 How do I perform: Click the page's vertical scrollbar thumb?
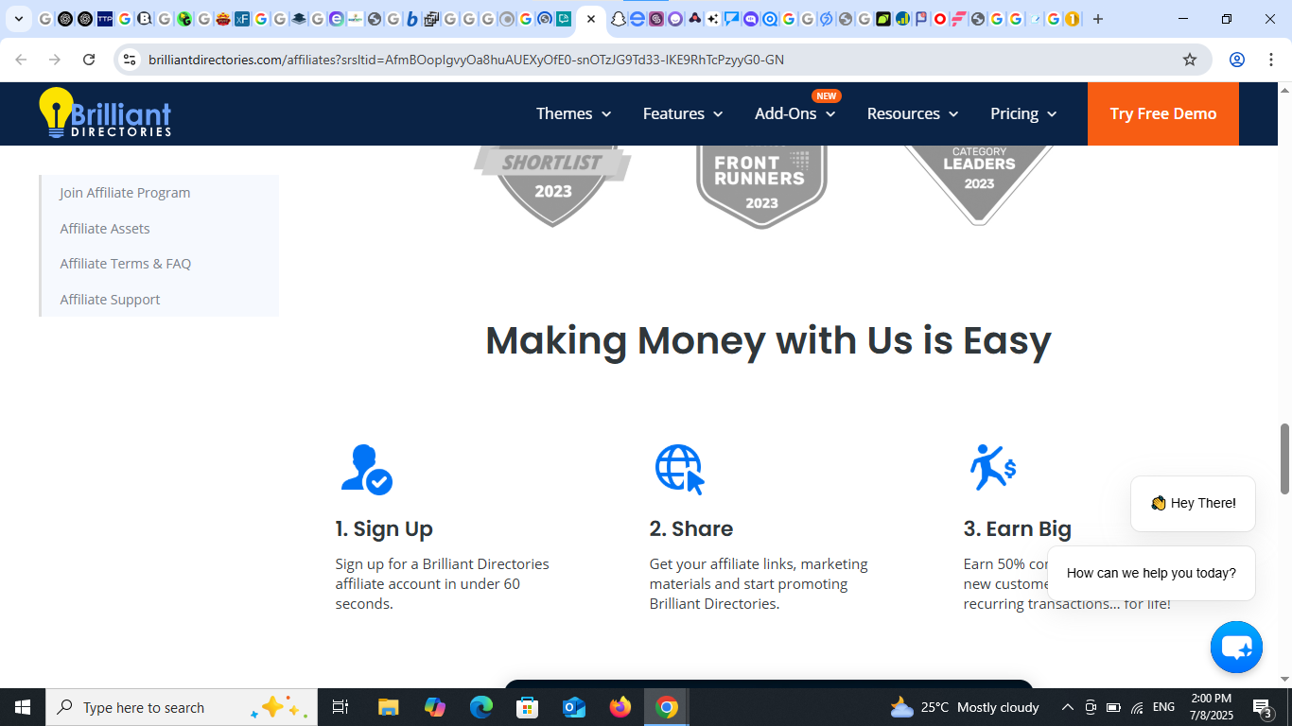click(x=1284, y=458)
